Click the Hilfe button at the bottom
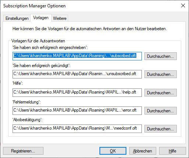The height and width of the screenshot is (158, 189). [172, 151]
